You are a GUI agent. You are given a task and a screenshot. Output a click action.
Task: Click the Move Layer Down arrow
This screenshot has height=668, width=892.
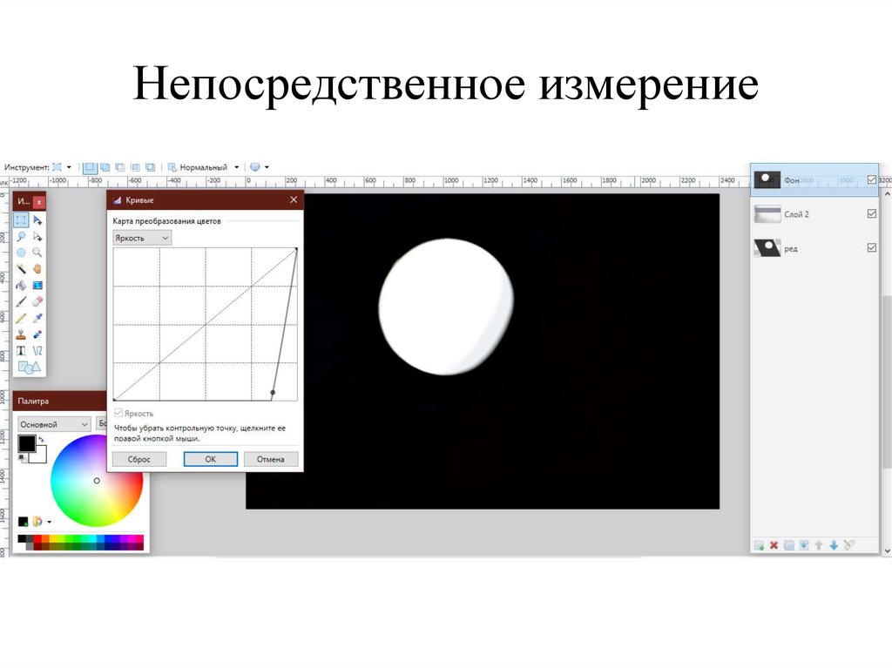(x=833, y=545)
